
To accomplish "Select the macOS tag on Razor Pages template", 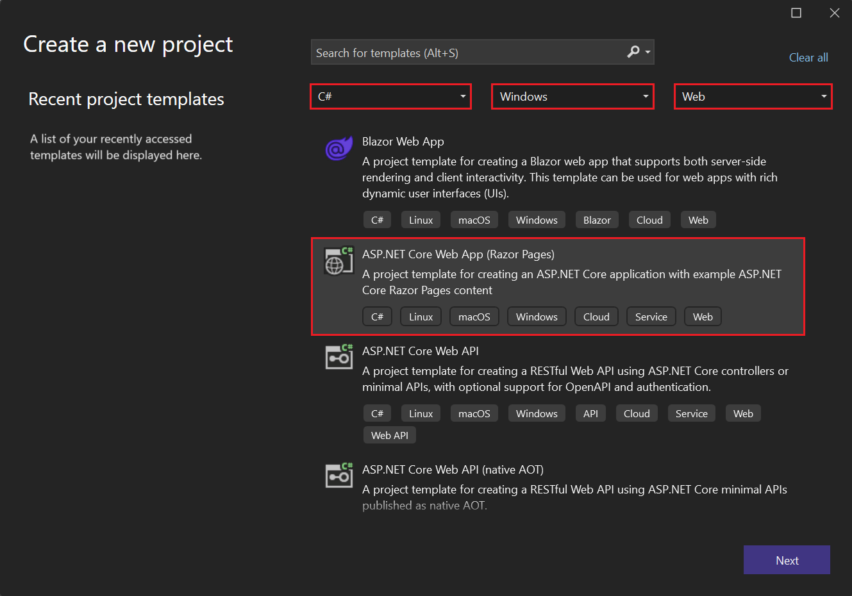I will pos(474,316).
